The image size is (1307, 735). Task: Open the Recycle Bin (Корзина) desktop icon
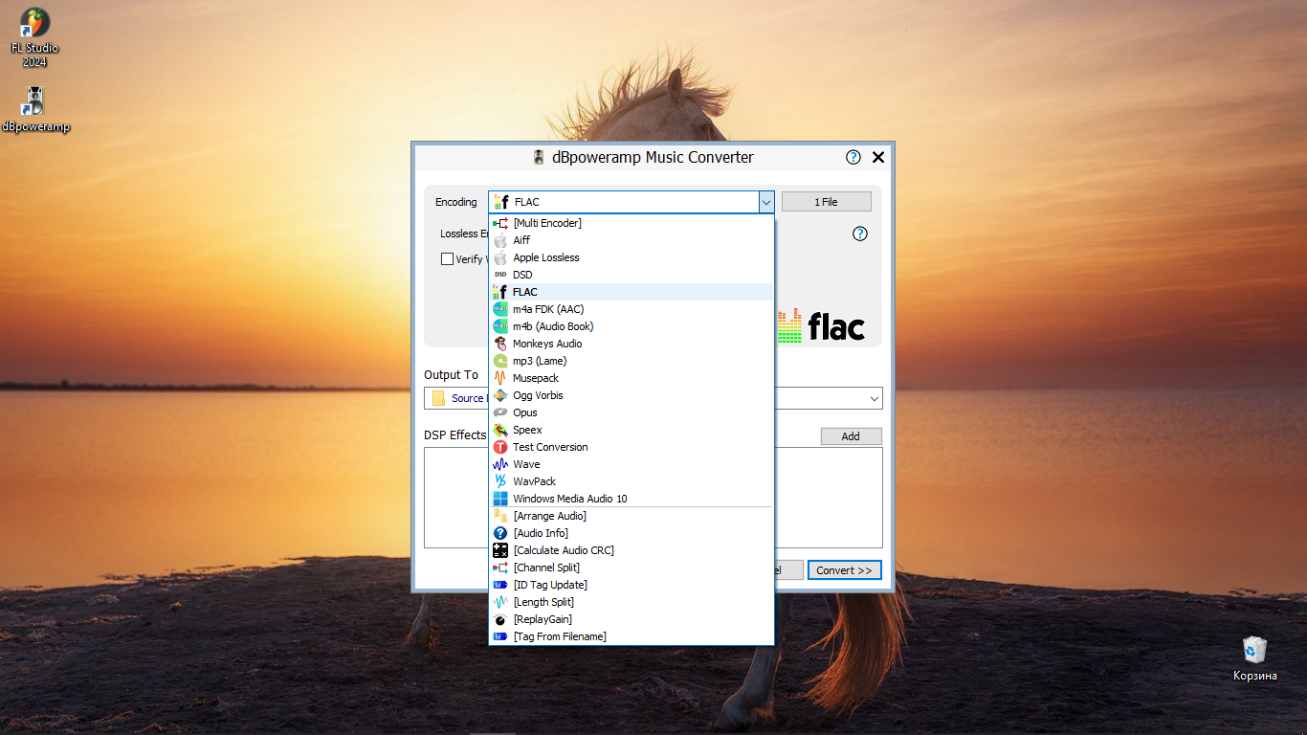[x=1254, y=658]
